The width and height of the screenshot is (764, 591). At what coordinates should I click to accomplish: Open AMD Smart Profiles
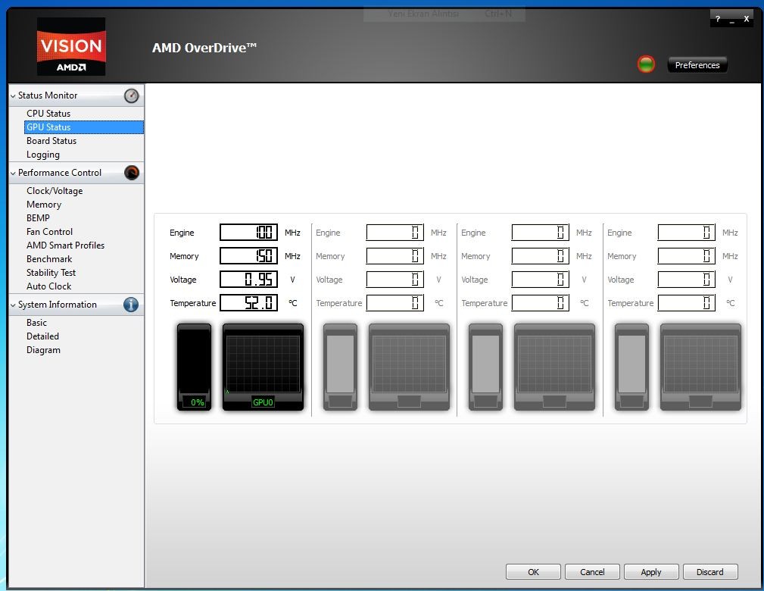(65, 245)
